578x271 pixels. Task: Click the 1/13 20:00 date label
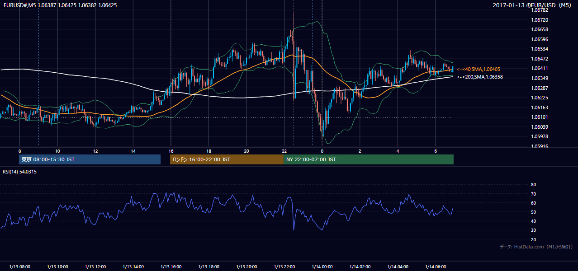coord(246,267)
